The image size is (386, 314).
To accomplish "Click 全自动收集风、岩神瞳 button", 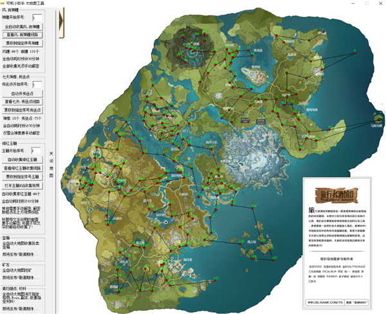I will 23,26.
